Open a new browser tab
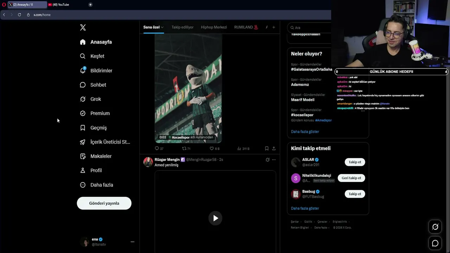Viewport: 450px width, 253px height. (90, 5)
